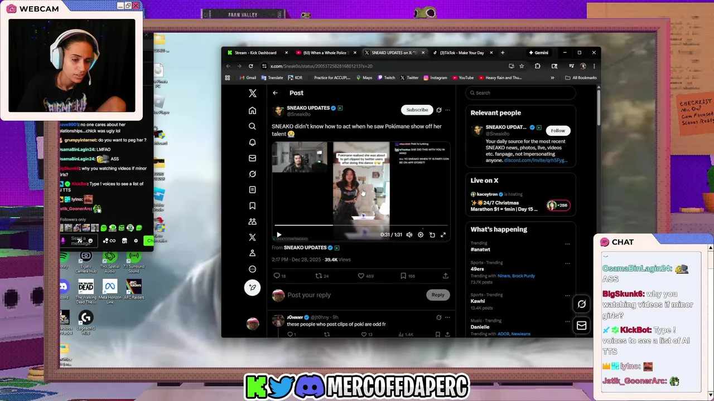Click the browser address bar URL

point(321,66)
